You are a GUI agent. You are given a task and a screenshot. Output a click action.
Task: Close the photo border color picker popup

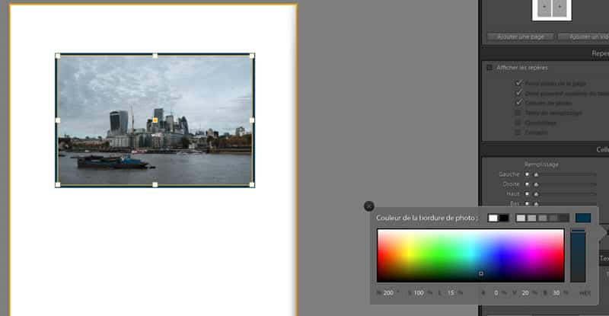[x=369, y=206]
